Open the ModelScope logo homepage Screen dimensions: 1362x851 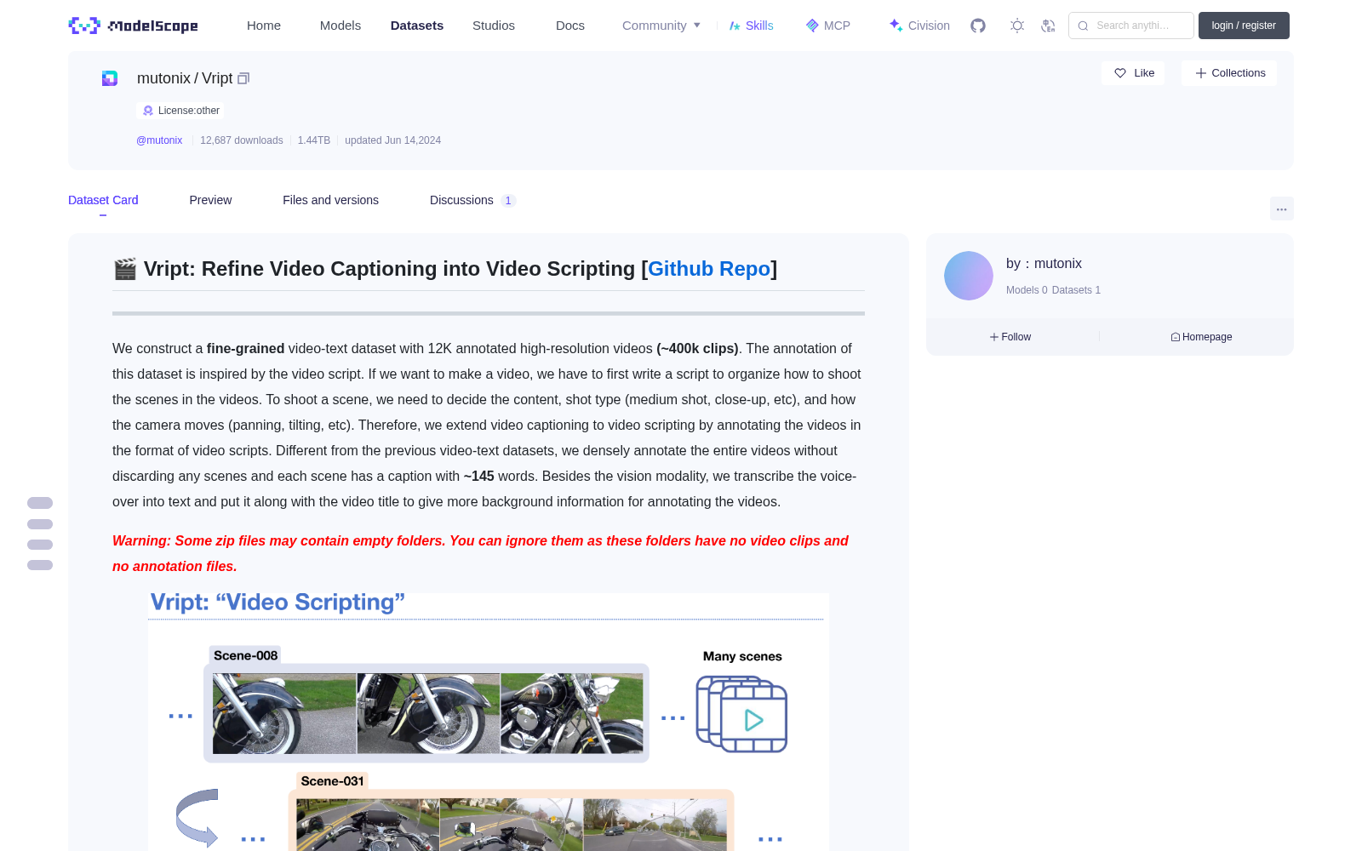click(133, 26)
